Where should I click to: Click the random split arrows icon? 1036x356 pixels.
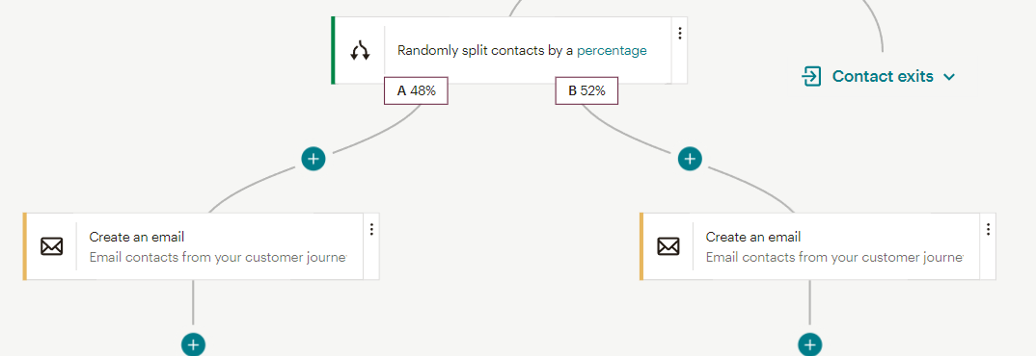(x=360, y=51)
